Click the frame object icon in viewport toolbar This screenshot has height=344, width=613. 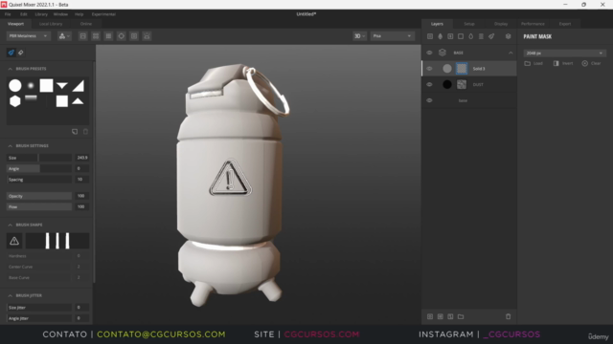pos(134,36)
